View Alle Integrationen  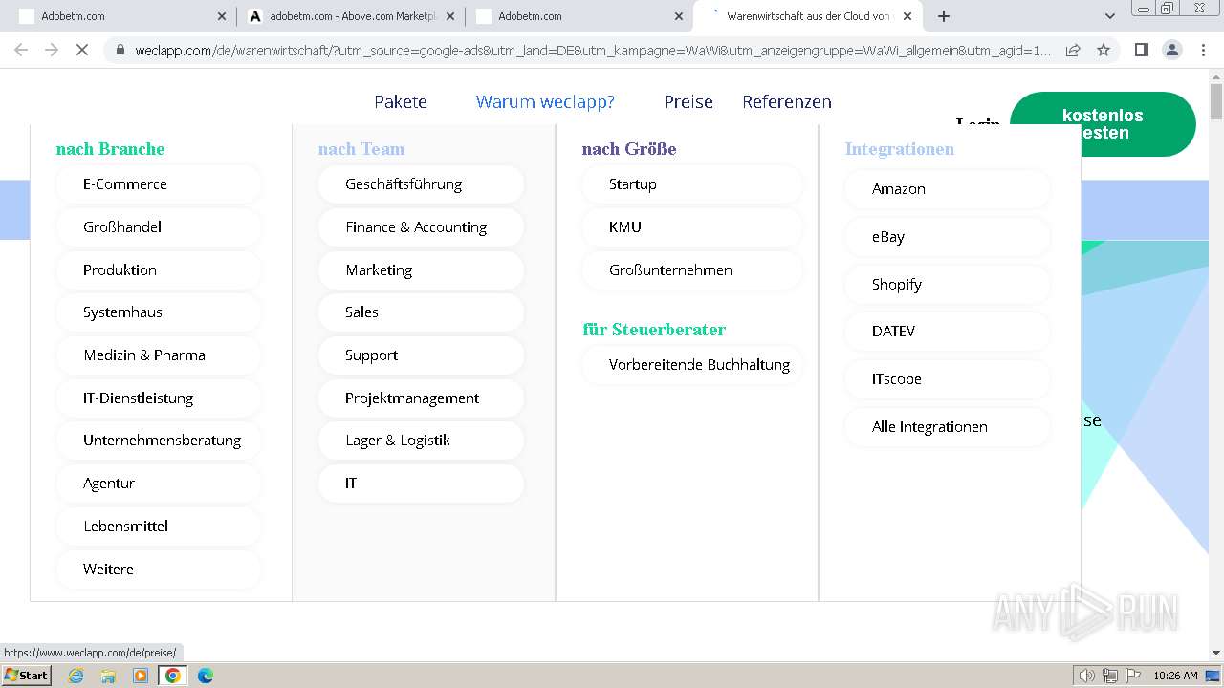coord(948,427)
